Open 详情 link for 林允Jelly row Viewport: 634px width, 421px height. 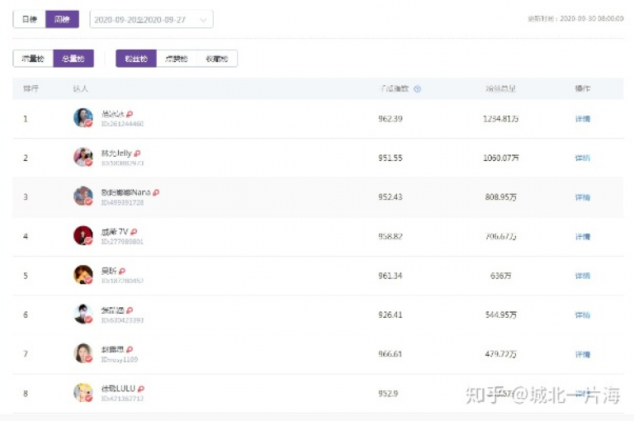[583, 158]
